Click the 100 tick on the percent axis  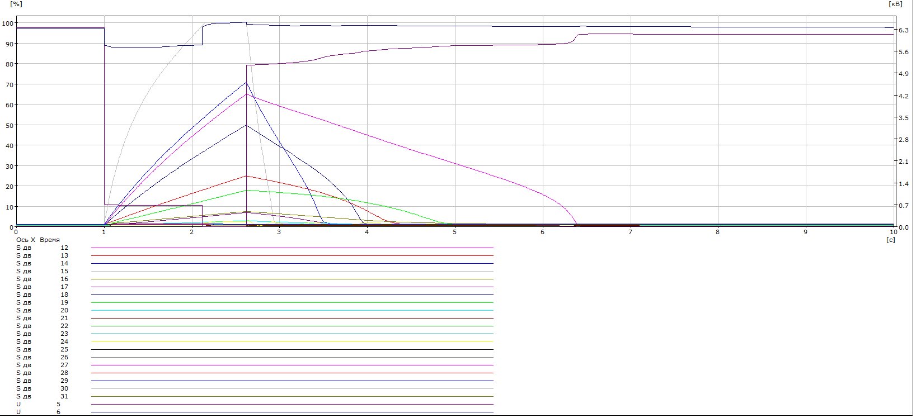pos(7,23)
